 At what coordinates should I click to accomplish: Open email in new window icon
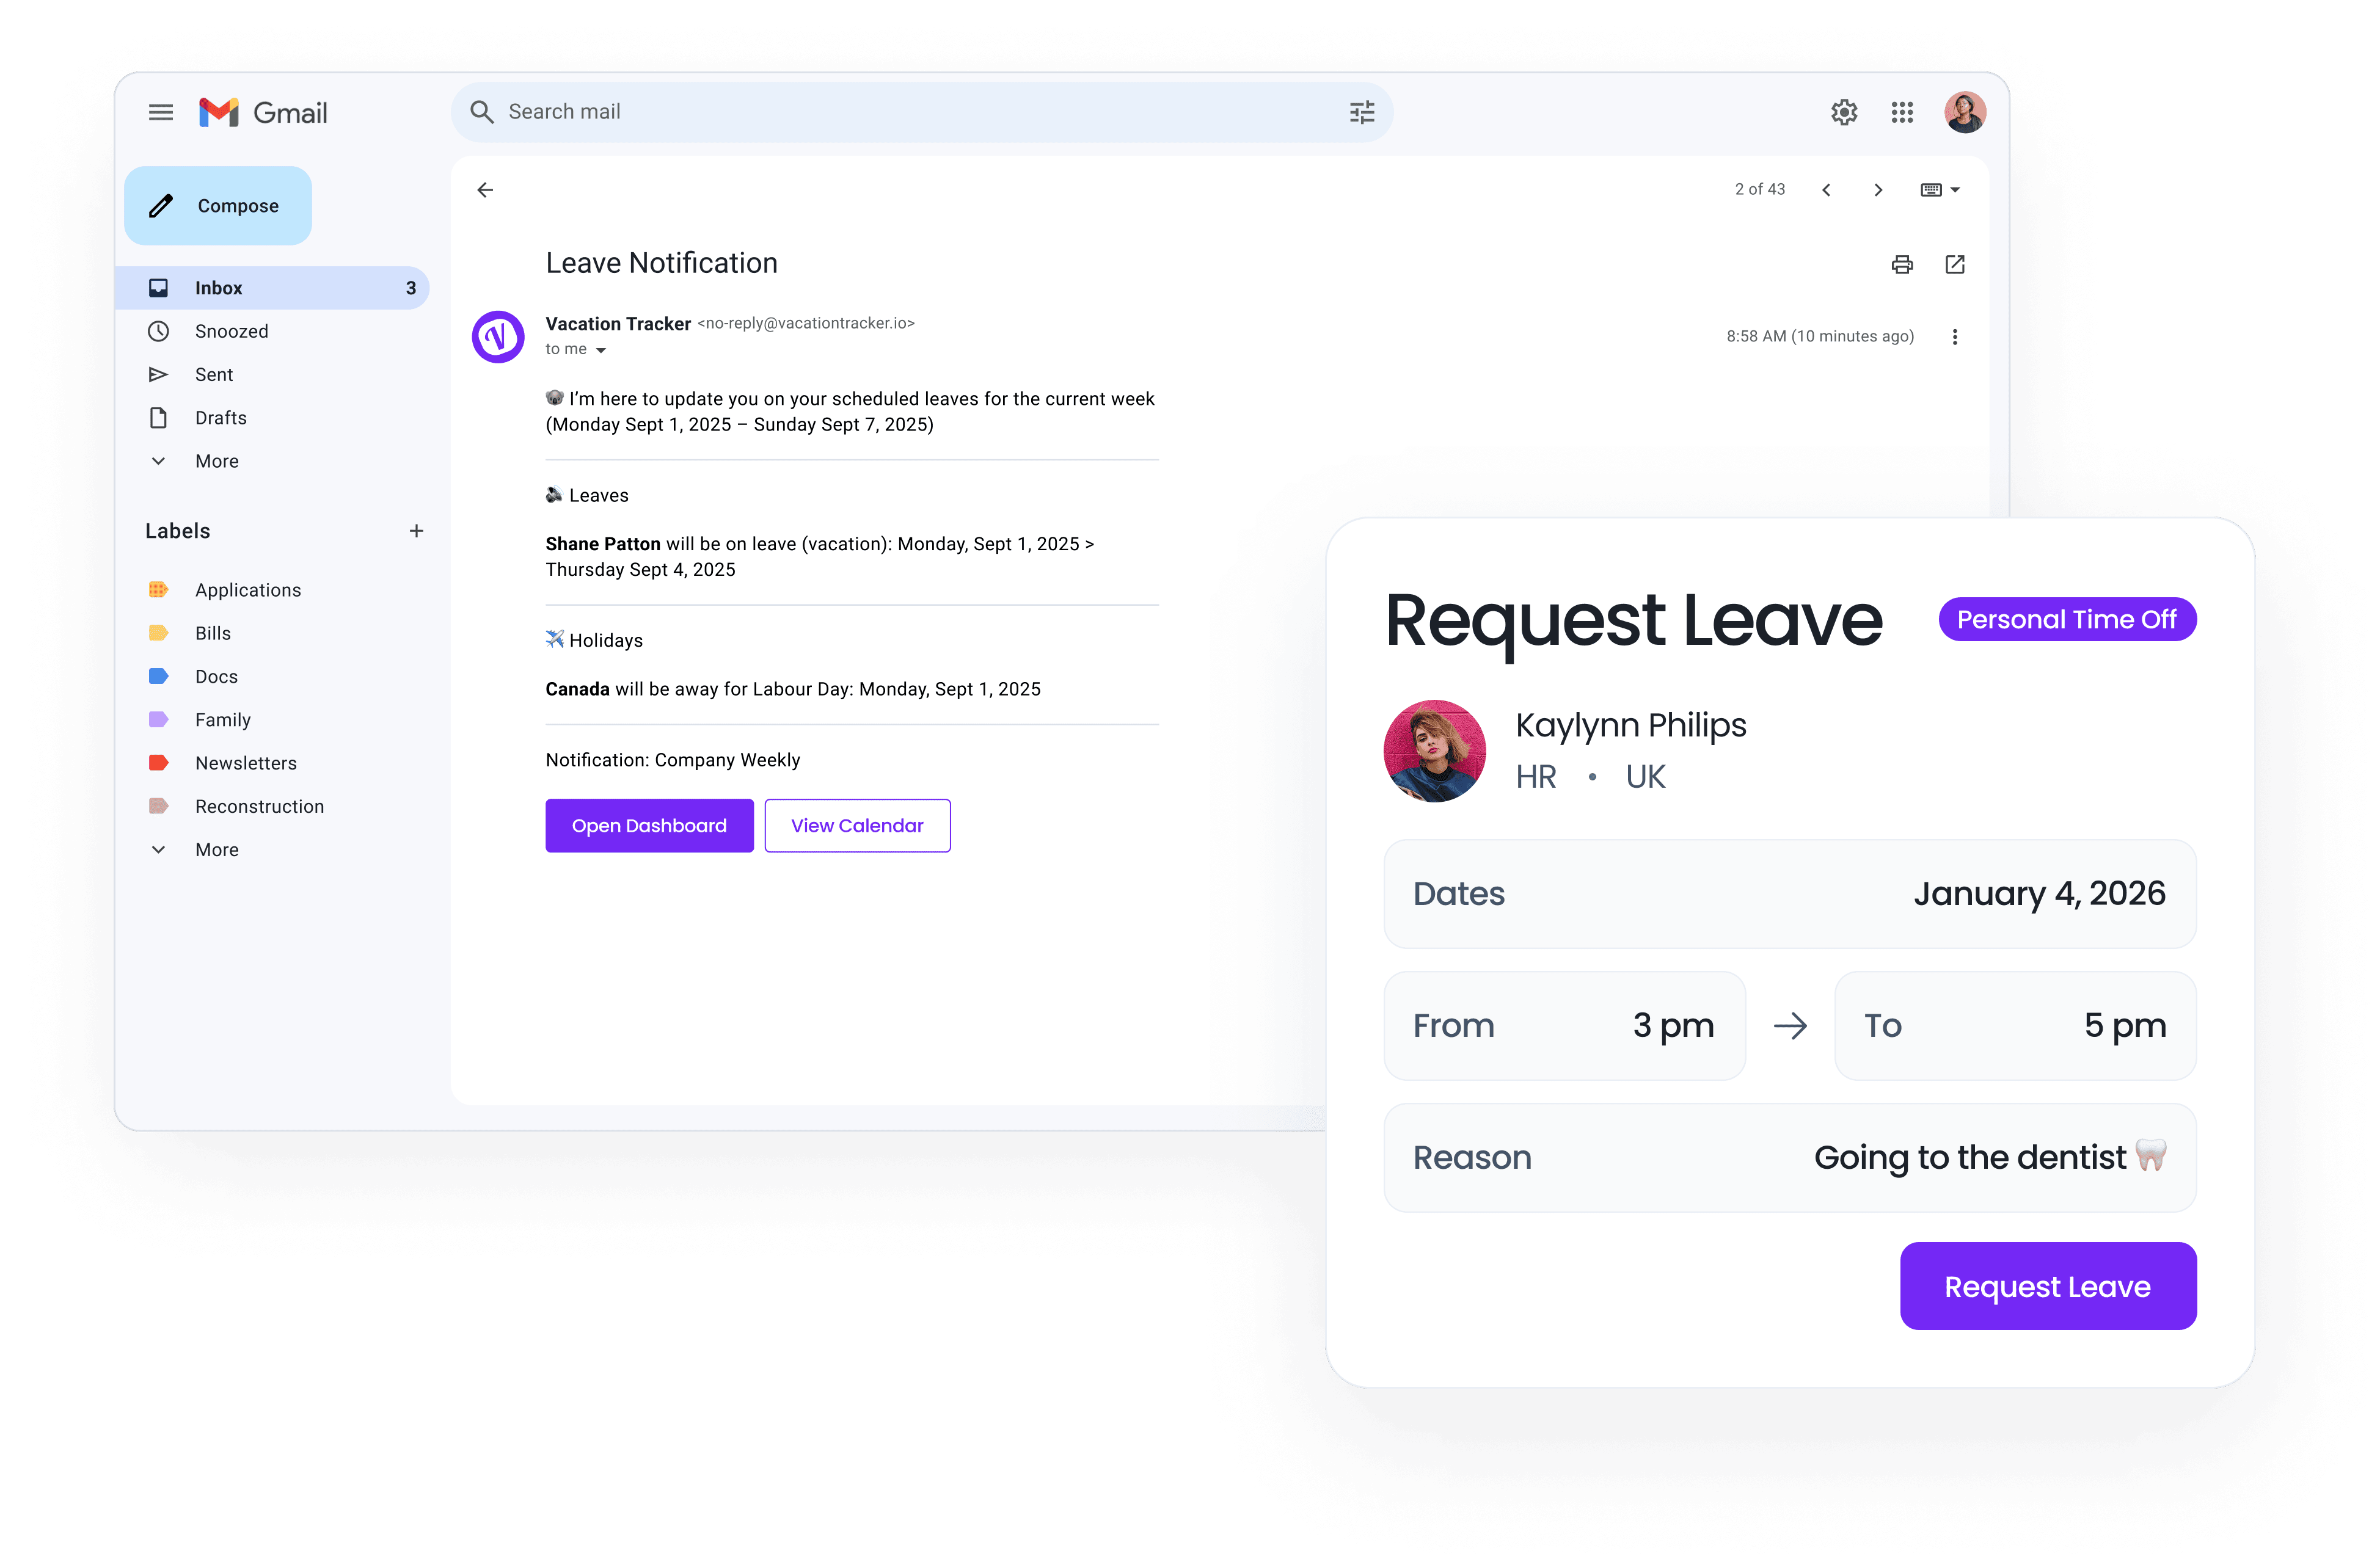pyautogui.click(x=1955, y=263)
